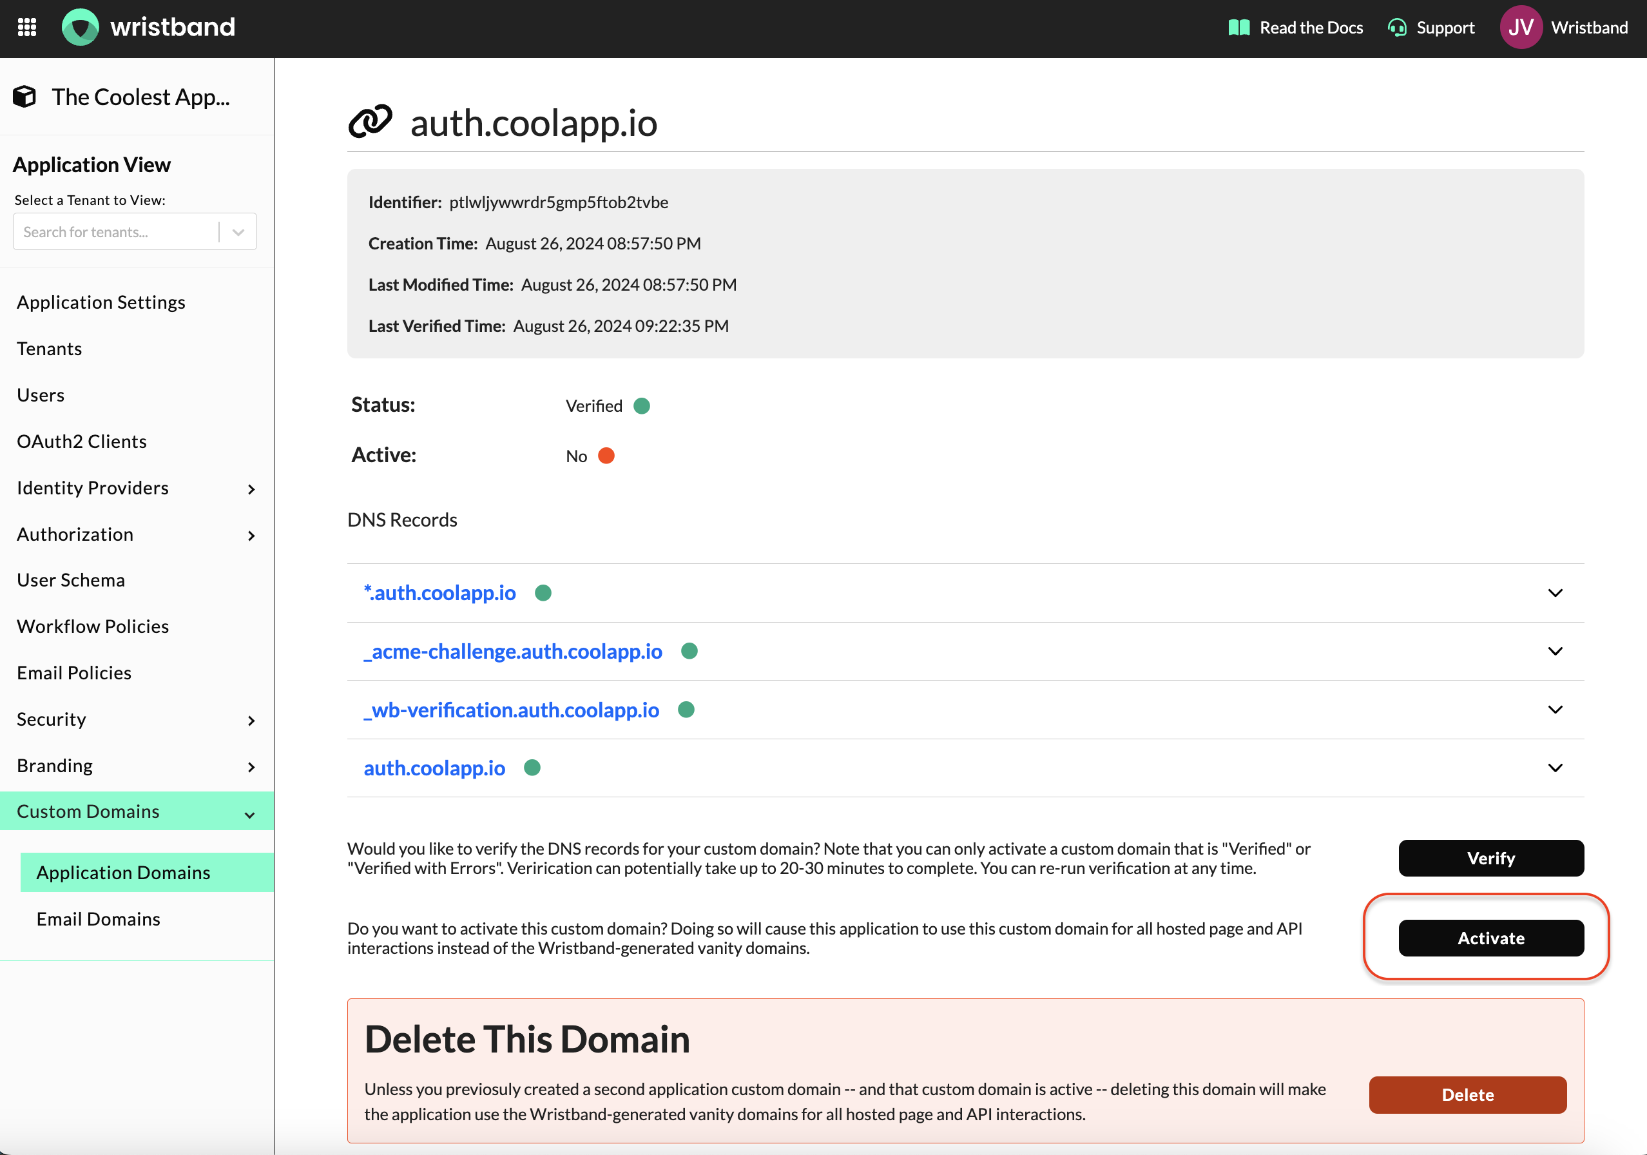Open the _acme-challenge.auth.coolapp.io link

513,651
